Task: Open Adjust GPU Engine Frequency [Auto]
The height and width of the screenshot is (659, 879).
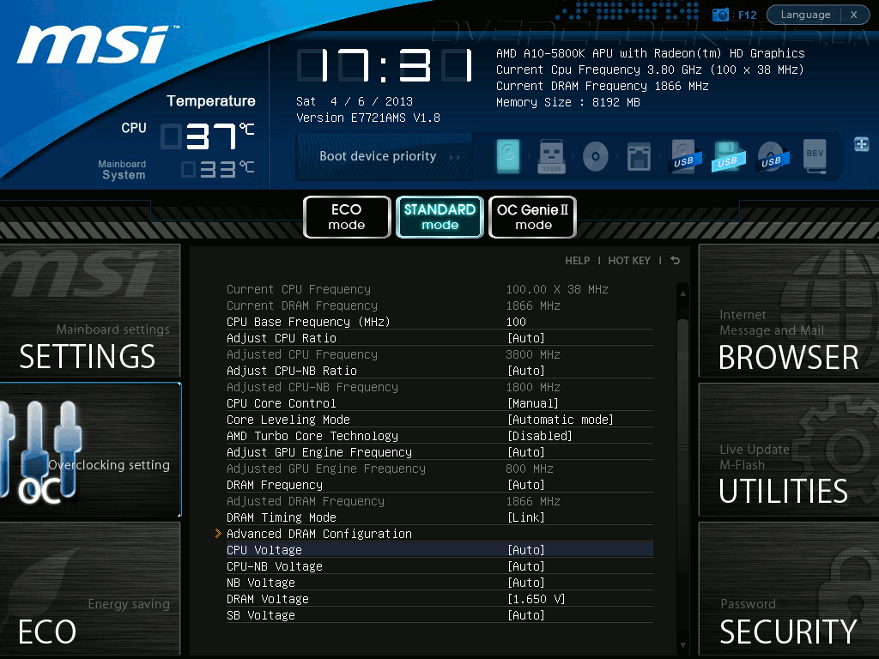Action: (x=439, y=452)
